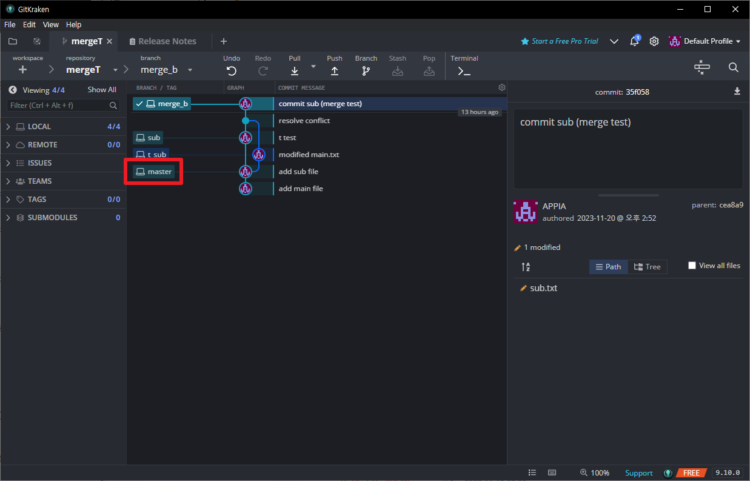Open the second tab with circular icon
750x481 pixels.
coord(37,41)
